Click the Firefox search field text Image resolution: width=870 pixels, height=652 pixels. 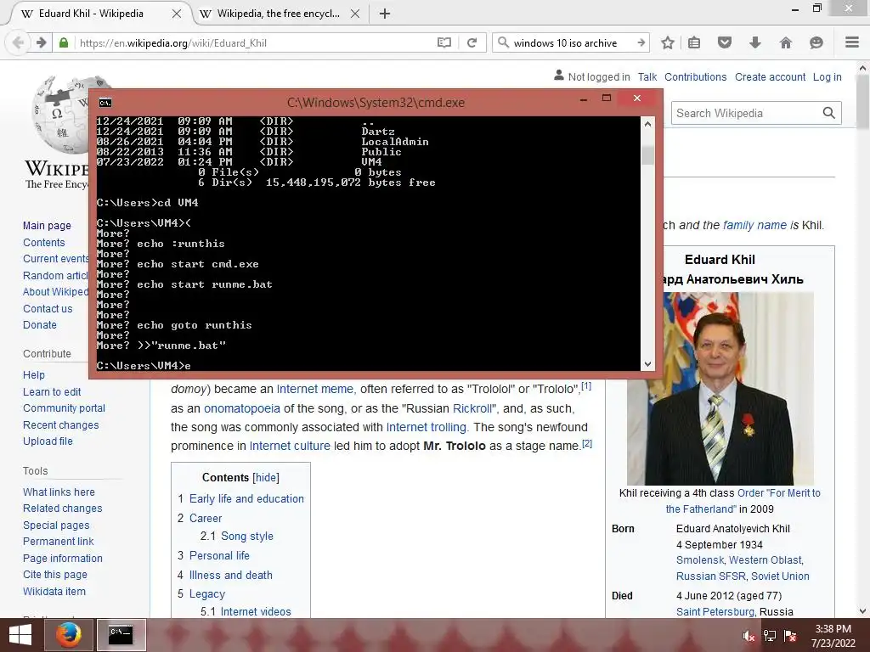click(x=565, y=42)
